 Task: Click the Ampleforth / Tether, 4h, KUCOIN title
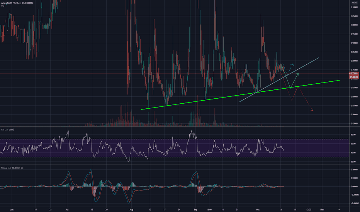click(17, 3)
